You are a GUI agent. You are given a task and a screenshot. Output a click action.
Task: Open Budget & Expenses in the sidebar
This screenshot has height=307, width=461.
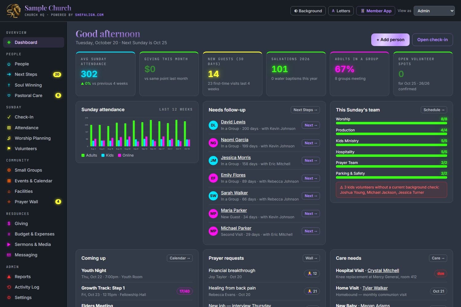33,234
